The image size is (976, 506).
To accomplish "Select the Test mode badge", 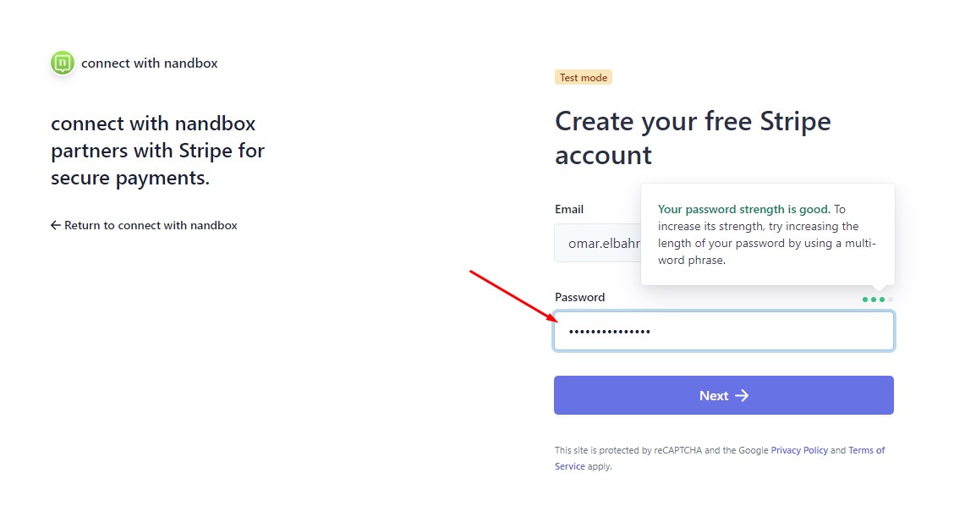I will pos(584,77).
